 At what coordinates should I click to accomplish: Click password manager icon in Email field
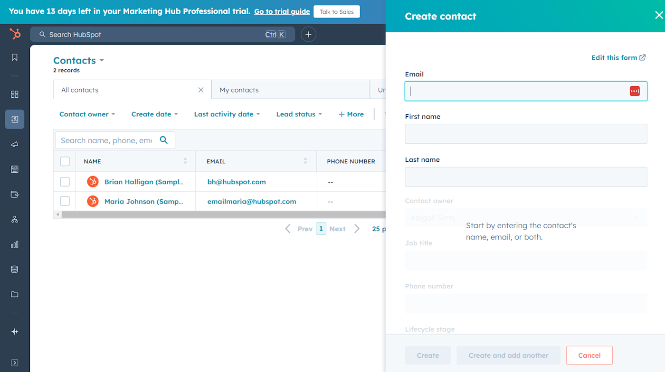point(635,91)
